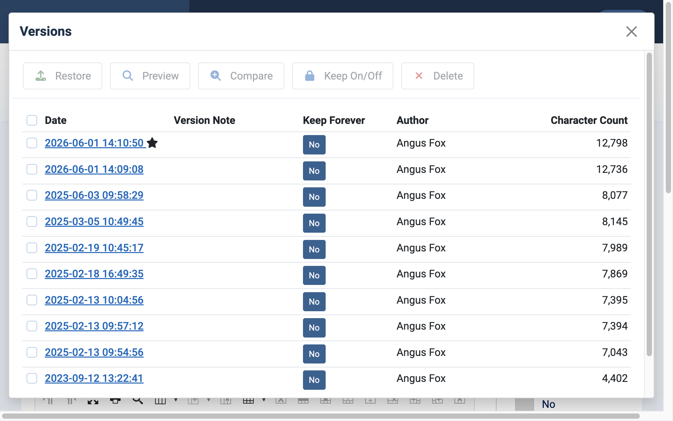This screenshot has height=421, width=673.
Task: Click character count 12,798
Action: point(612,143)
